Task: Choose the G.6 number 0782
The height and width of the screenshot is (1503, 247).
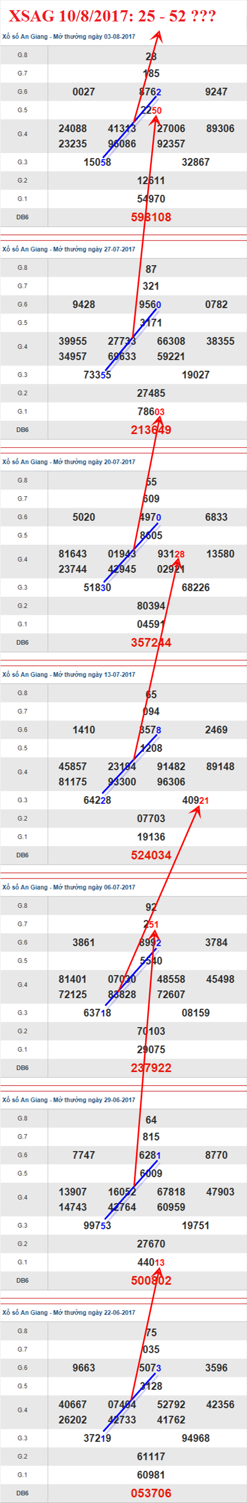Action: pyautogui.click(x=216, y=305)
